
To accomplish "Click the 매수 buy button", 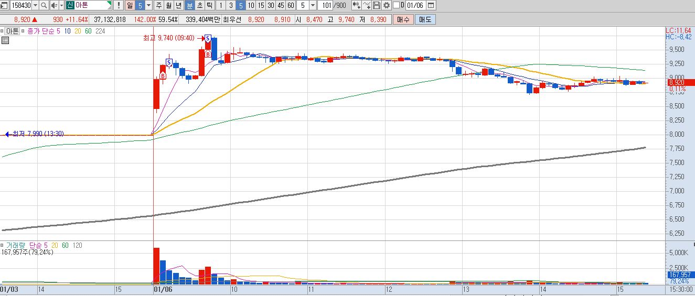I will tap(403, 19).
